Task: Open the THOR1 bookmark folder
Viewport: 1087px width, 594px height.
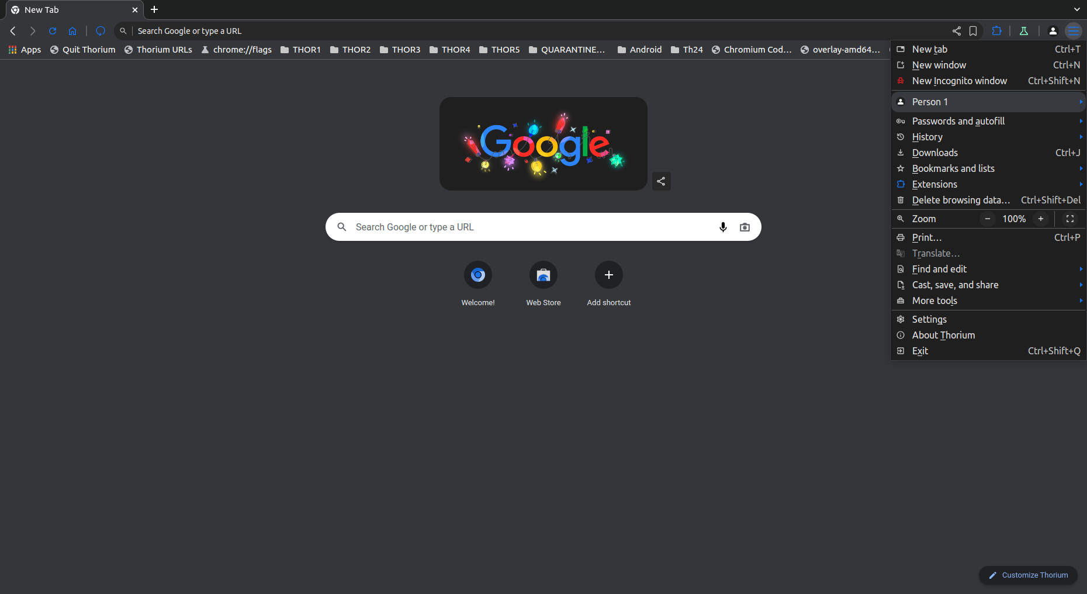Action: (x=300, y=50)
